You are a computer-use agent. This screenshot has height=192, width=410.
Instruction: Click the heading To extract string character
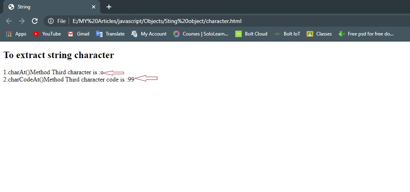[x=59, y=55]
